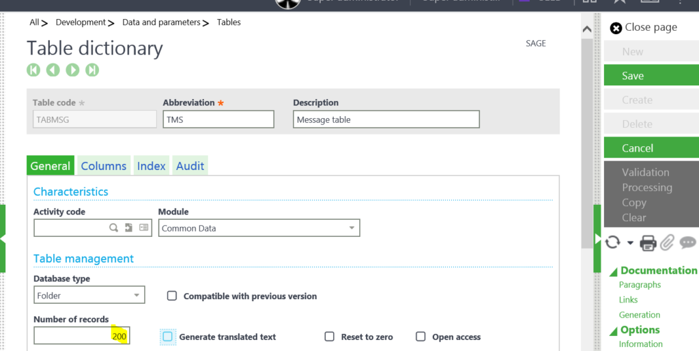Click the Number of records field

pos(81,336)
